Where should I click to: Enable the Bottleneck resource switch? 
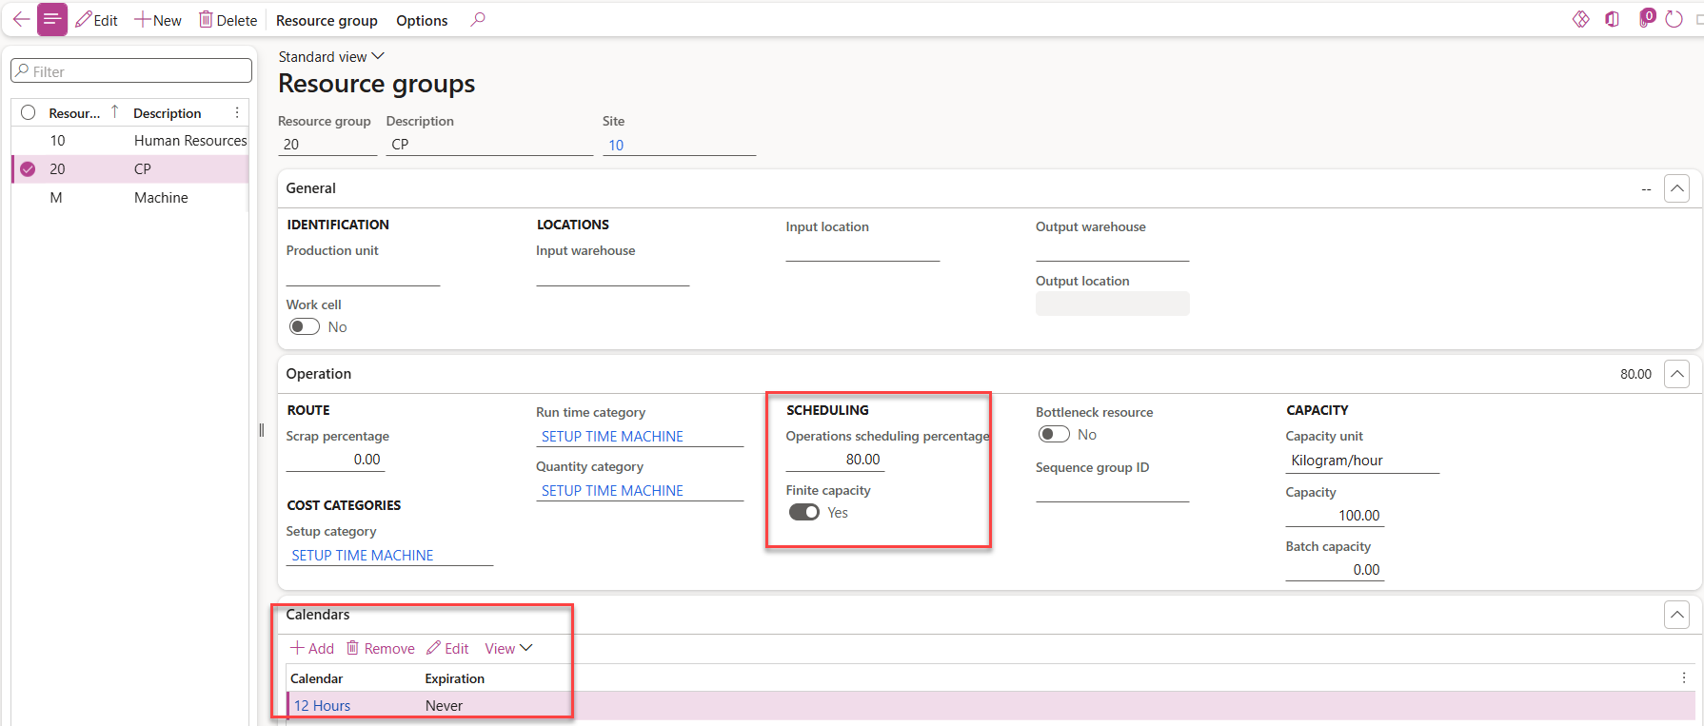click(1054, 434)
